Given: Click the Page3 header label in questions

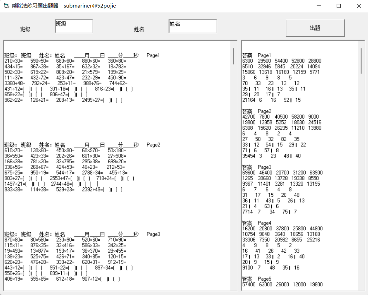Looking at the screenshot, I should coord(153,234).
